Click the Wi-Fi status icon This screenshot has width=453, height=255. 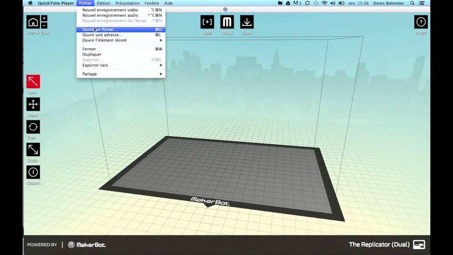pos(325,3)
